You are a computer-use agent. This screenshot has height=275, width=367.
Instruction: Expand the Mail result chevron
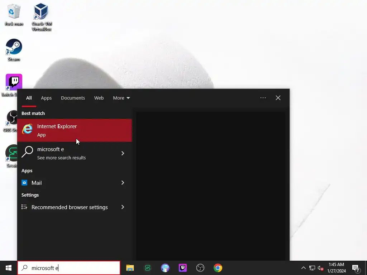(x=123, y=183)
